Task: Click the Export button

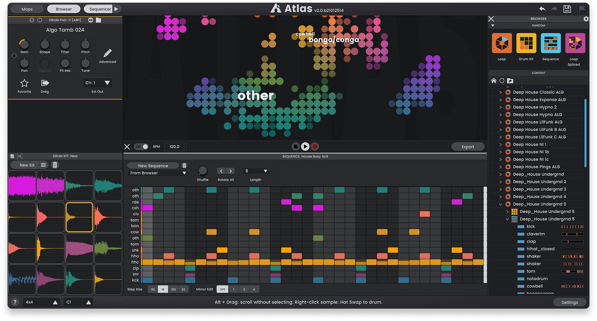Action: [468, 147]
